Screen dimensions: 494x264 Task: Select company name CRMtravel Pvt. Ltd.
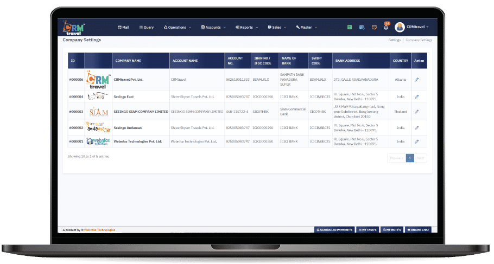tap(129, 80)
